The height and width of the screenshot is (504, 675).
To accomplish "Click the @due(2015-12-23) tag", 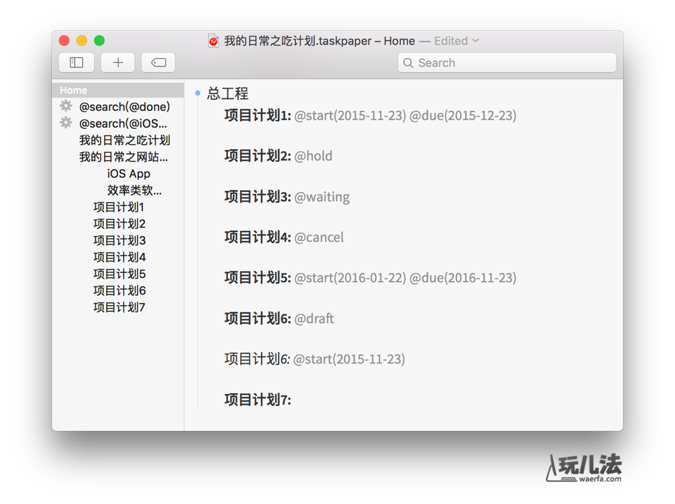I will click(462, 115).
